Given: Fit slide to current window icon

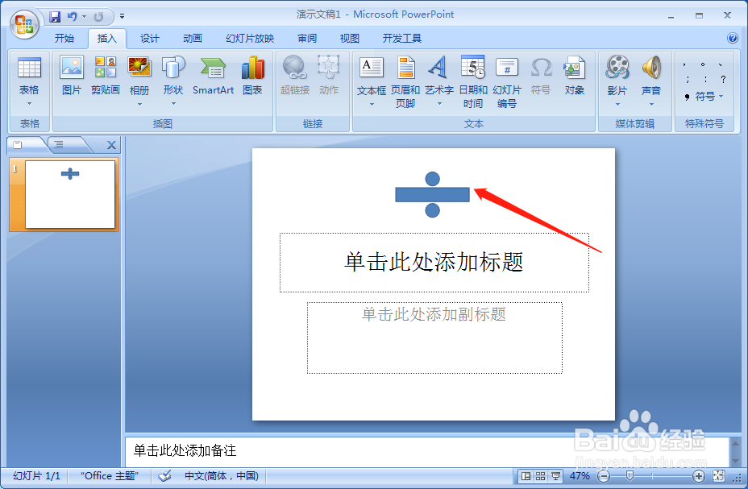Looking at the screenshot, I should click(x=718, y=475).
